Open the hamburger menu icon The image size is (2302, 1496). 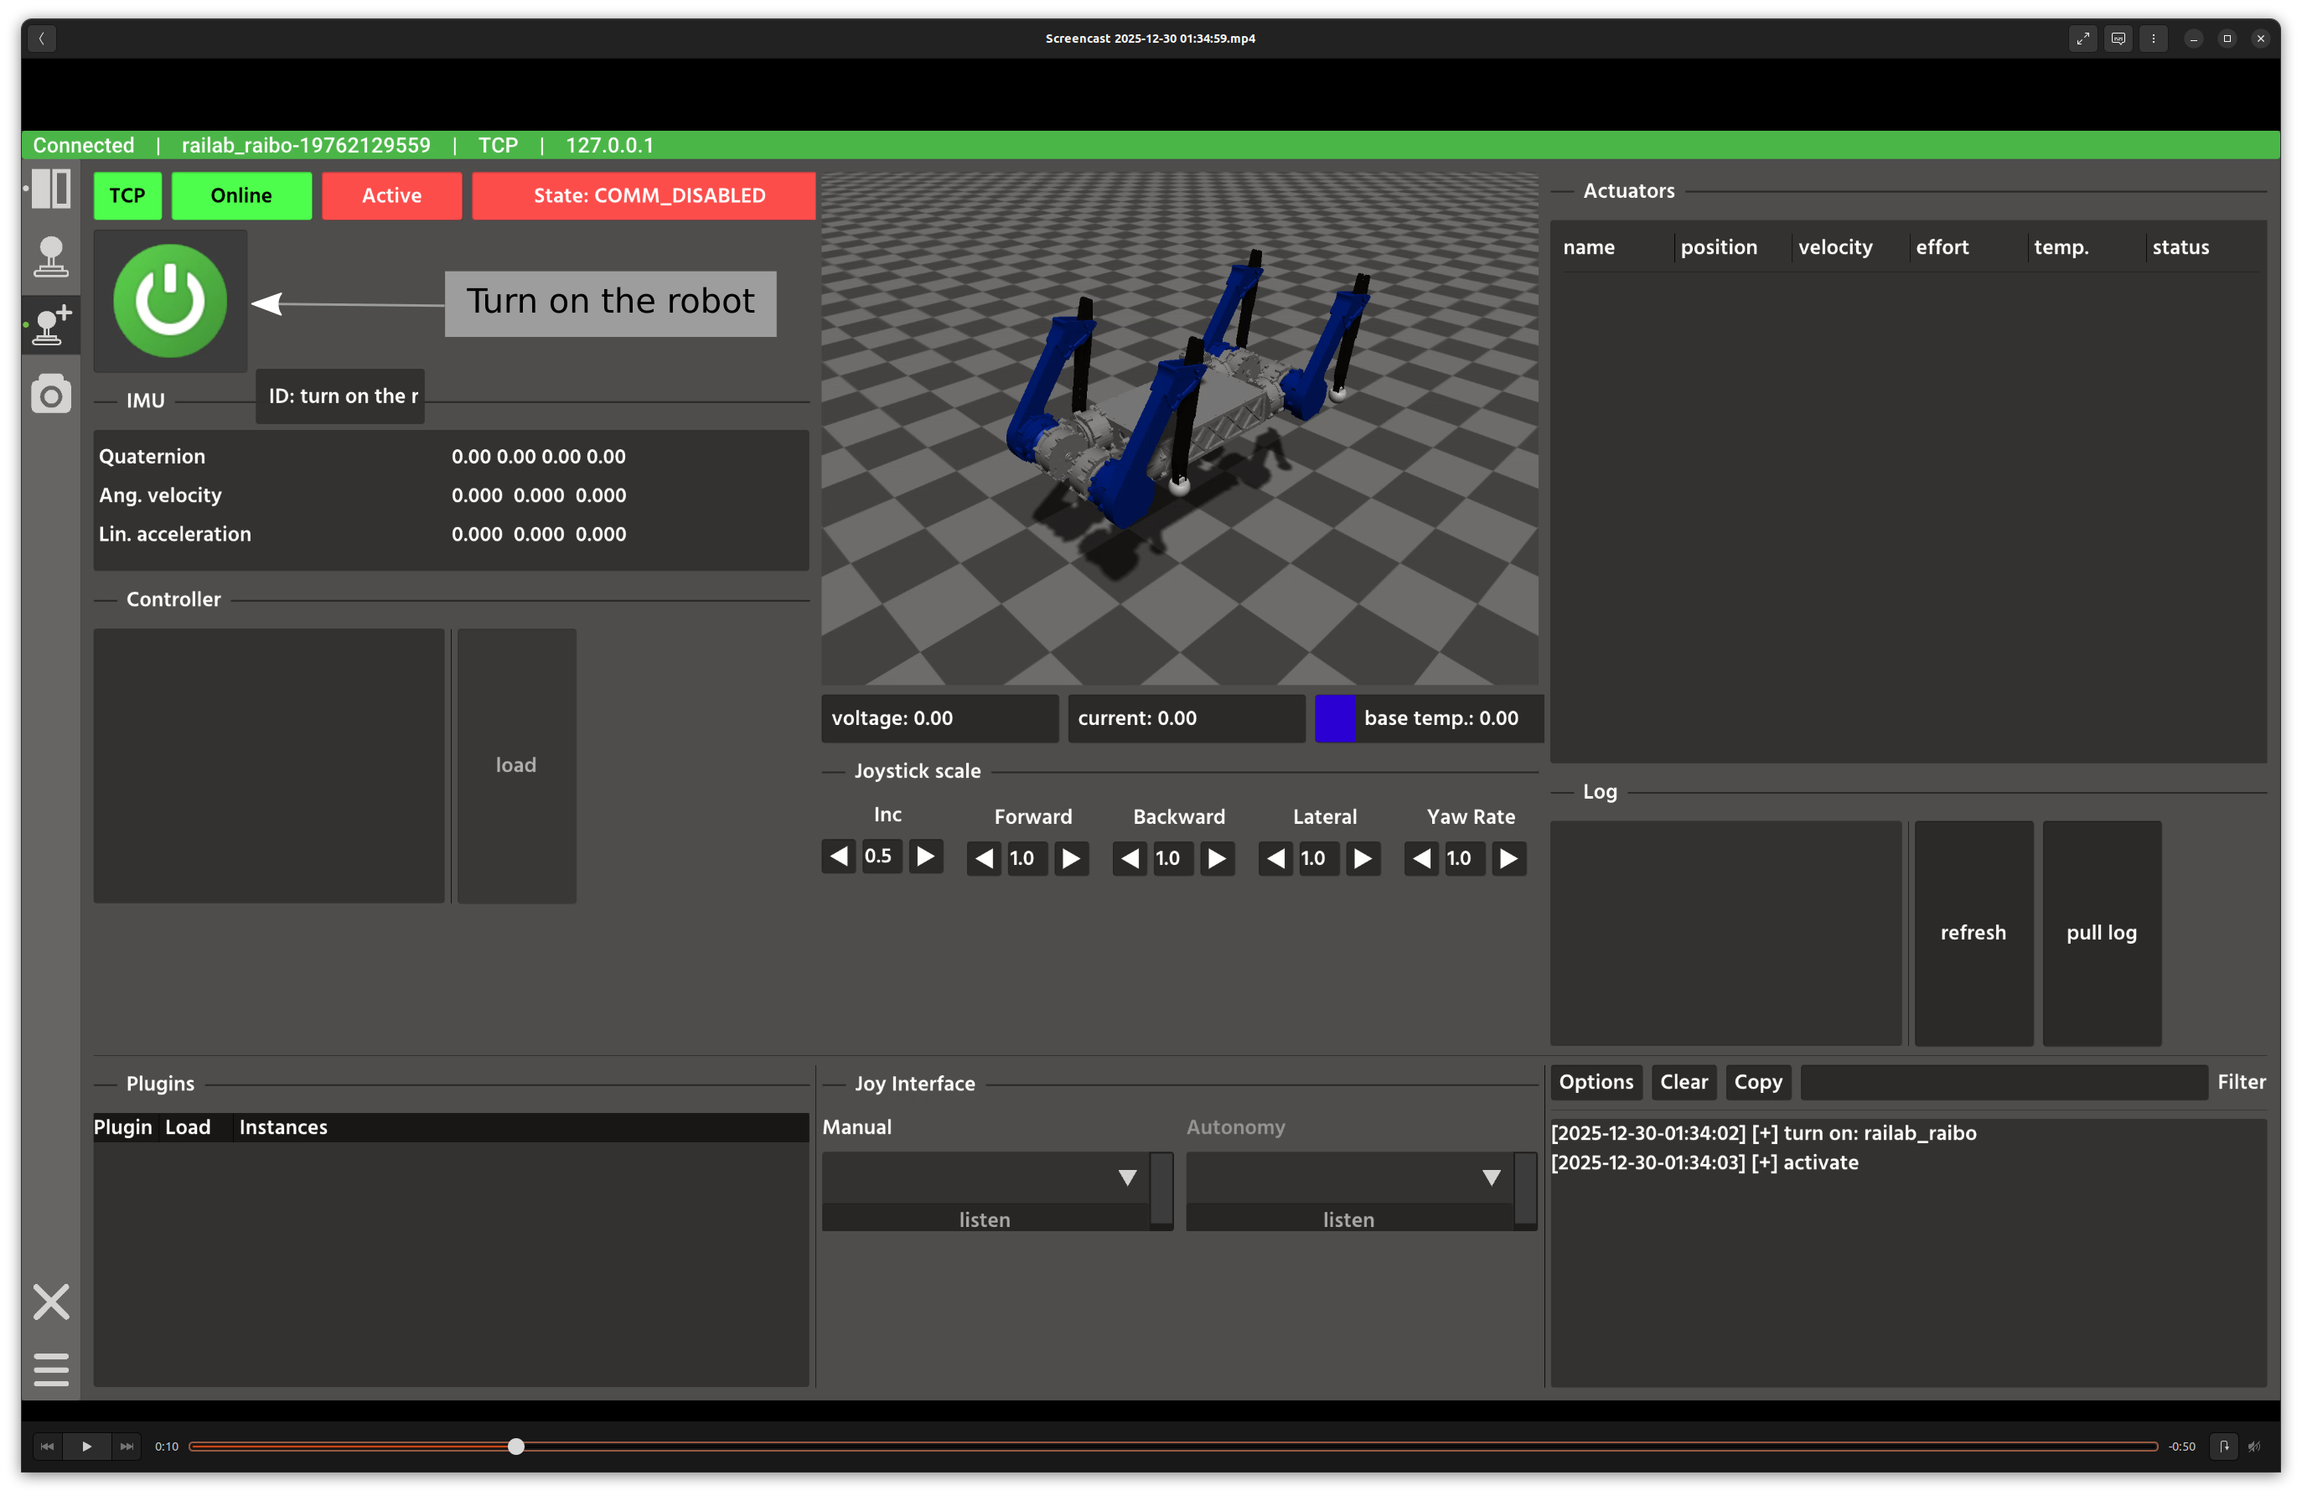[x=50, y=1369]
